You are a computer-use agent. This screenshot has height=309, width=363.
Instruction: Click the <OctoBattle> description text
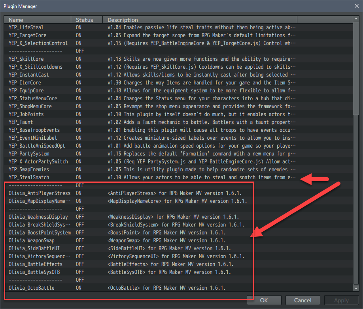[166, 288]
